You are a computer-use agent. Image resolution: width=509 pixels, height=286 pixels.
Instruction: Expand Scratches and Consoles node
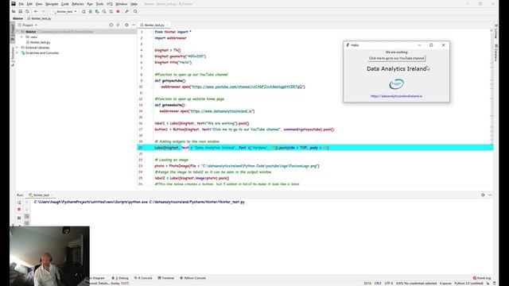tap(17, 53)
